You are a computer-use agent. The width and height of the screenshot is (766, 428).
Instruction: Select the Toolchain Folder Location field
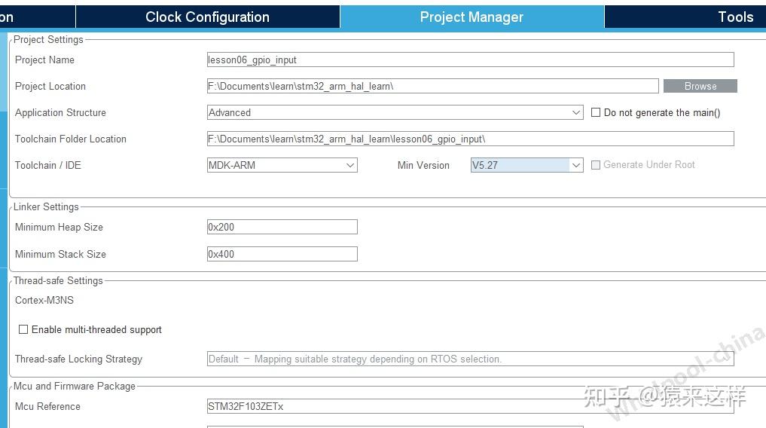[470, 139]
